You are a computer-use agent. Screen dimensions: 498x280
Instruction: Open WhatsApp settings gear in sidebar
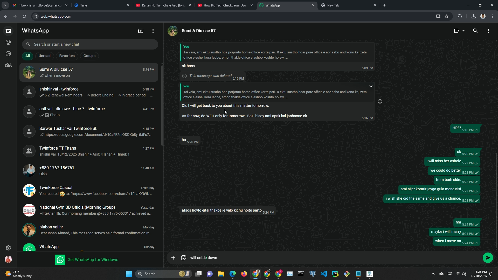pos(8,248)
